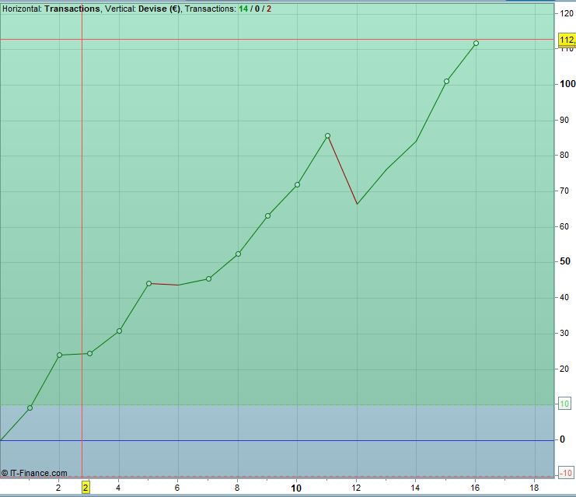Click the red losing segment between transactions 11 and 12
Screen dimensions: 576x497
342,170
